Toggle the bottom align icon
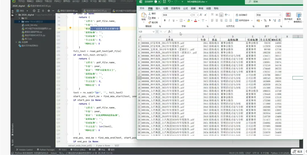Image resolution: width=307 pixels, height=155 pixels. pyautogui.click(x=221, y=15)
